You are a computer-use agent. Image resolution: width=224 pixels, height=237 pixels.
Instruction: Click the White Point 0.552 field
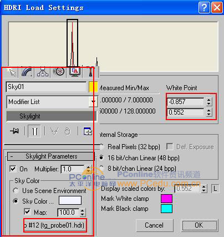[x=186, y=112]
